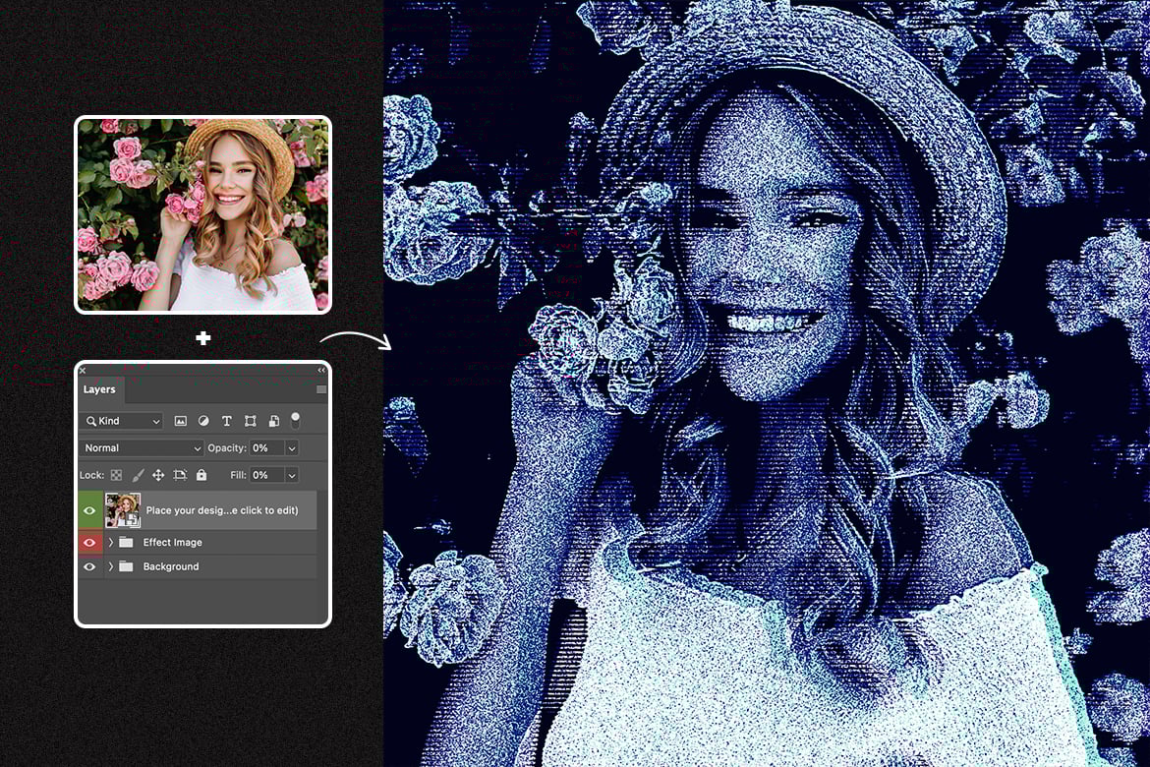Click the Effect Image folder icon
The image size is (1150, 767).
tap(126, 543)
